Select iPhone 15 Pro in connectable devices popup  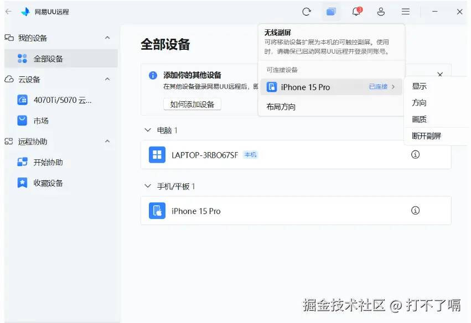click(331, 87)
